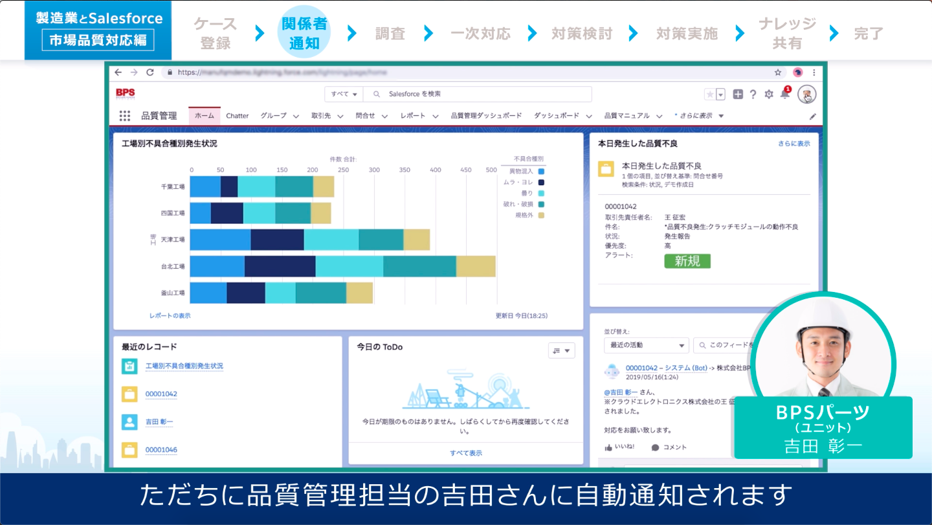Click the いいね! like button
Image resolution: width=932 pixels, height=525 pixels.
619,447
